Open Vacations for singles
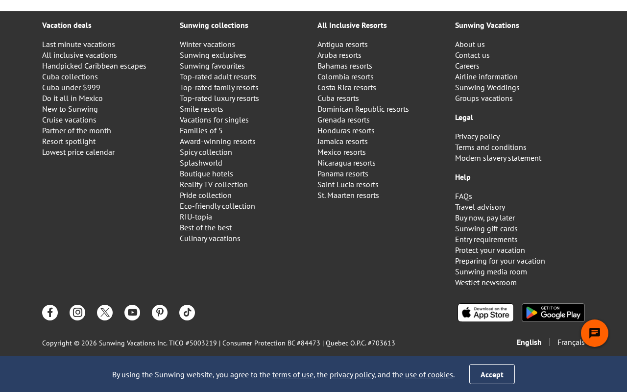 point(214,120)
